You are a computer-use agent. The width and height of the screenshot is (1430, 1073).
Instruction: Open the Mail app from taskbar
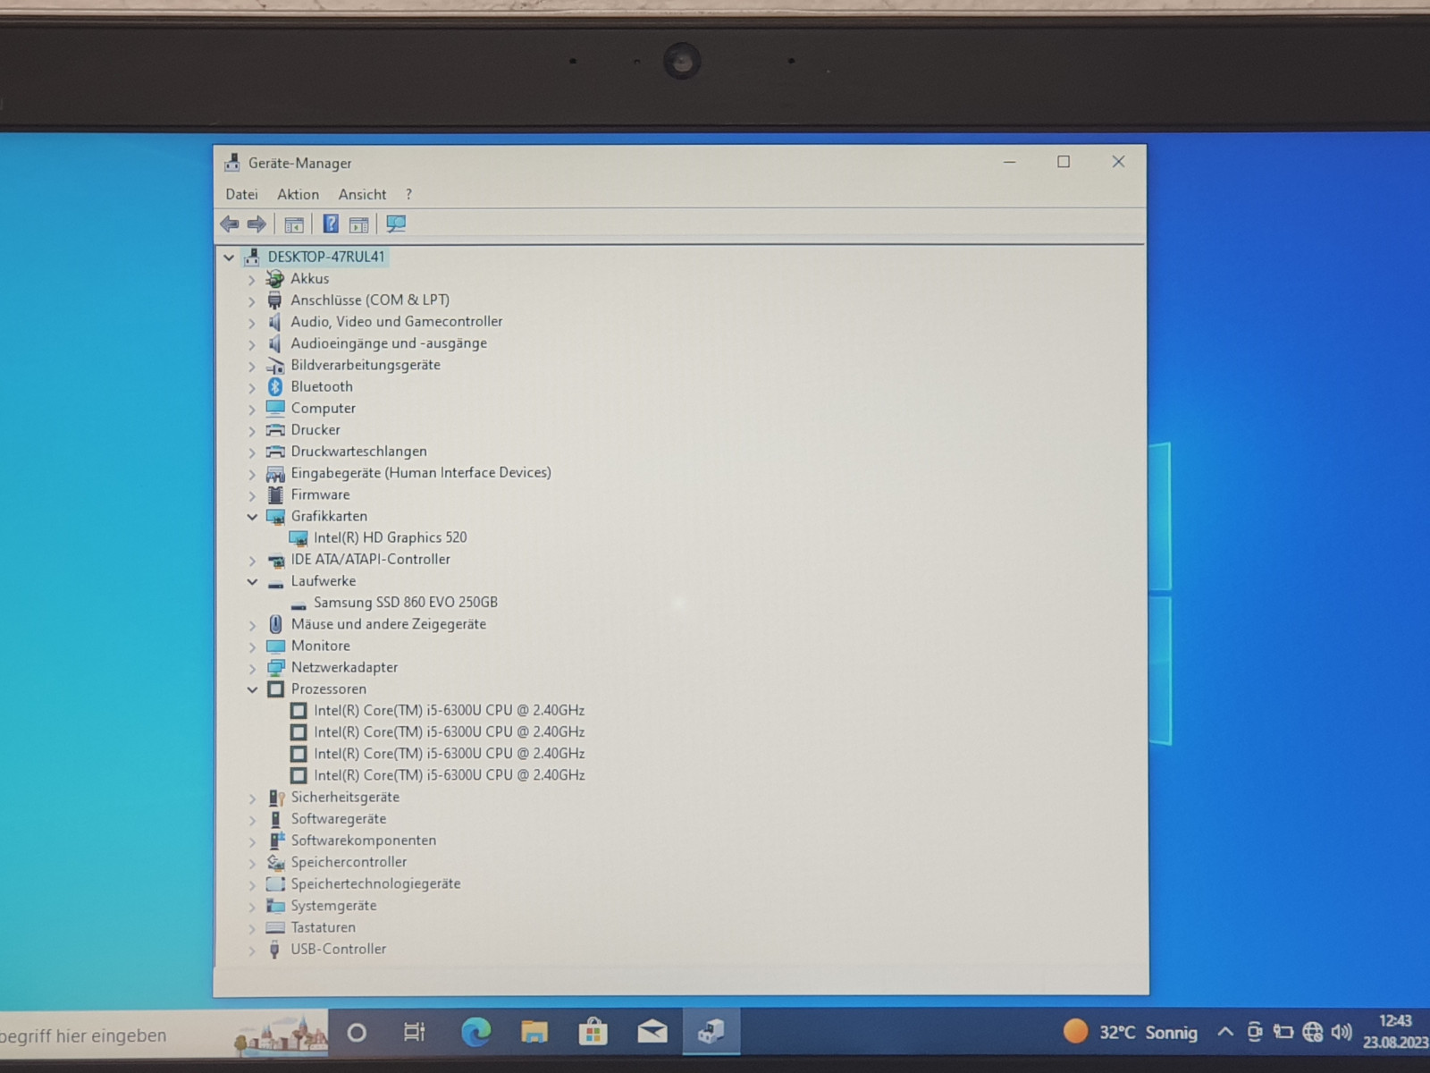652,1033
